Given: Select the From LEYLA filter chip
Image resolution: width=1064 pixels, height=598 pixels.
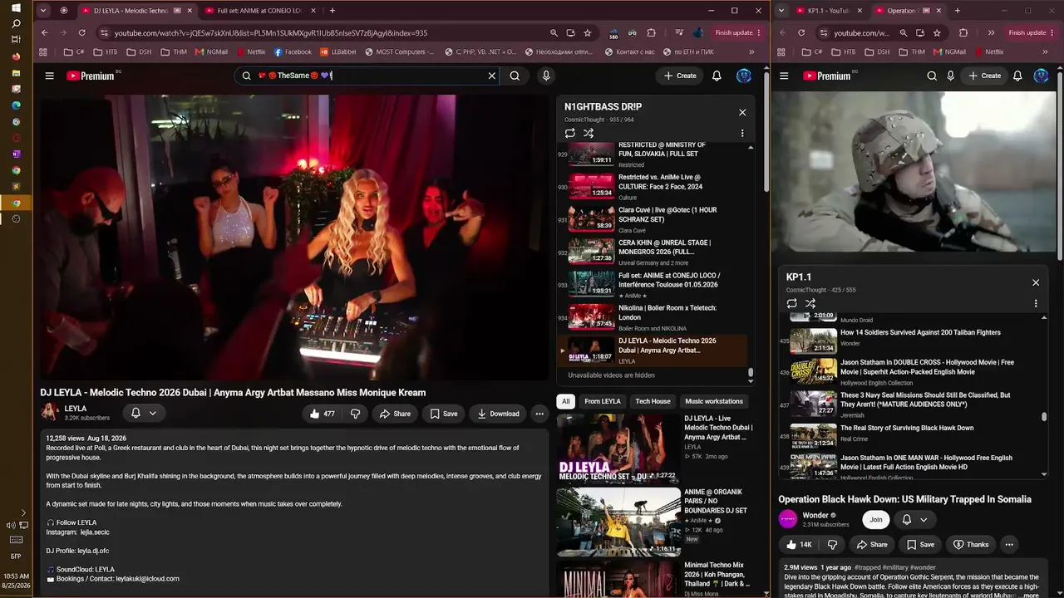Looking at the screenshot, I should click(603, 401).
